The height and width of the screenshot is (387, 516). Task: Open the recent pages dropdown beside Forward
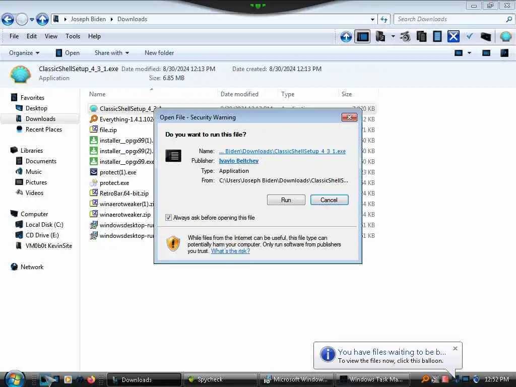32,20
